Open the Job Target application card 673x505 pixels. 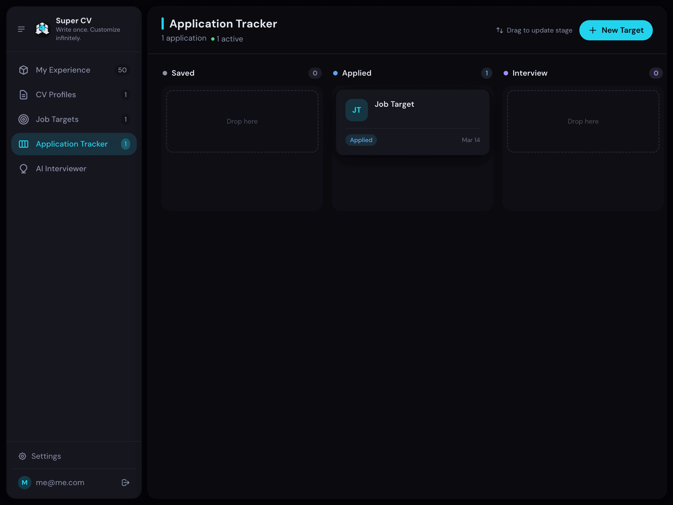click(412, 122)
